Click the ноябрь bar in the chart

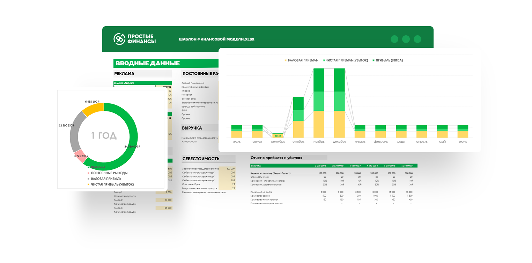pos(319,103)
